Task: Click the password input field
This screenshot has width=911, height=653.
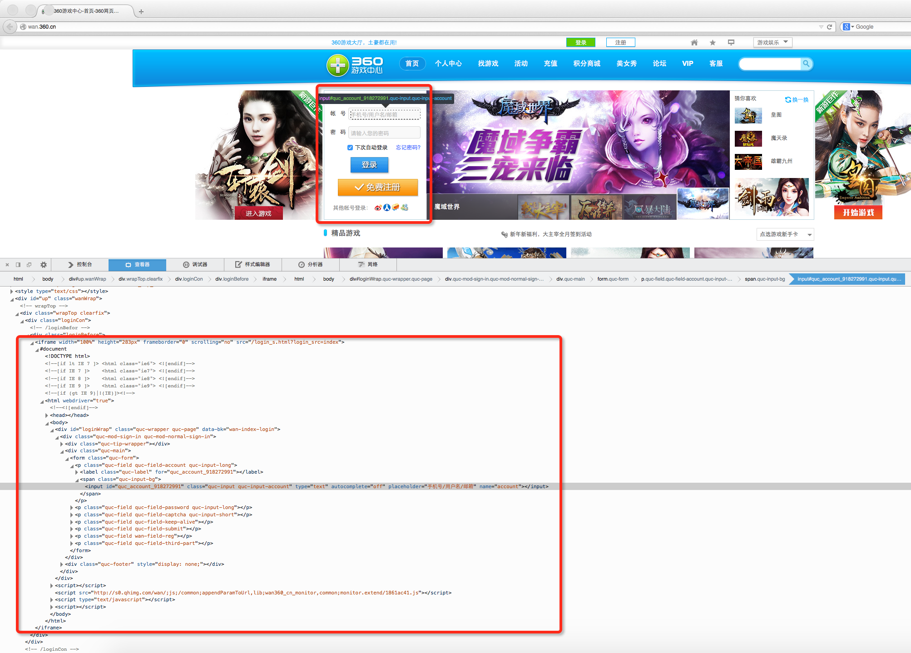Action: click(x=384, y=132)
